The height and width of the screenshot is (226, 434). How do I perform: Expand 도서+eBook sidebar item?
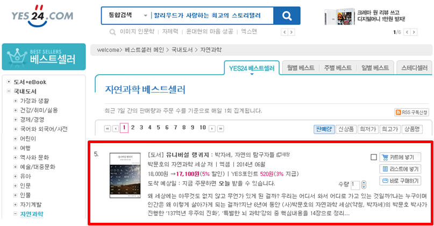coord(9,82)
